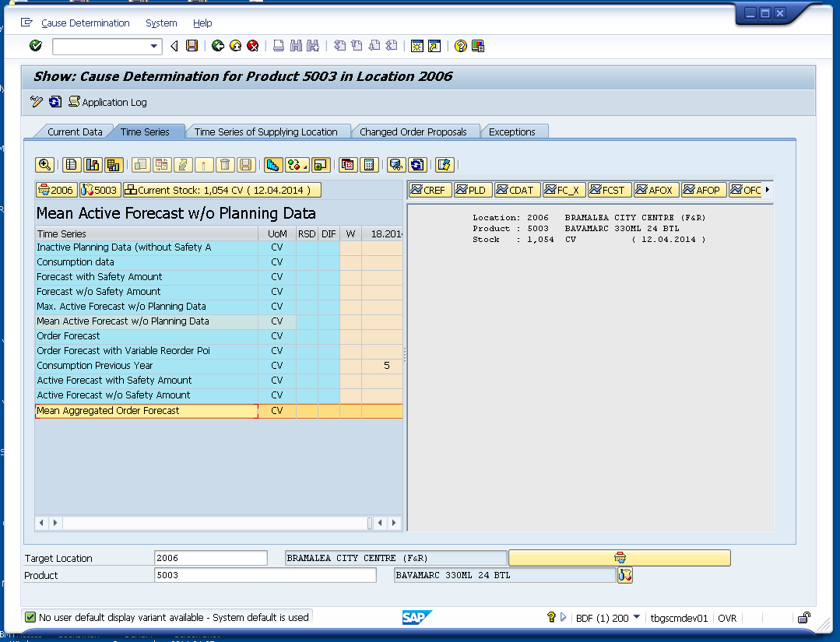Click the Customize local layout icon
Image resolution: width=840 pixels, height=642 pixels.
[x=478, y=46]
